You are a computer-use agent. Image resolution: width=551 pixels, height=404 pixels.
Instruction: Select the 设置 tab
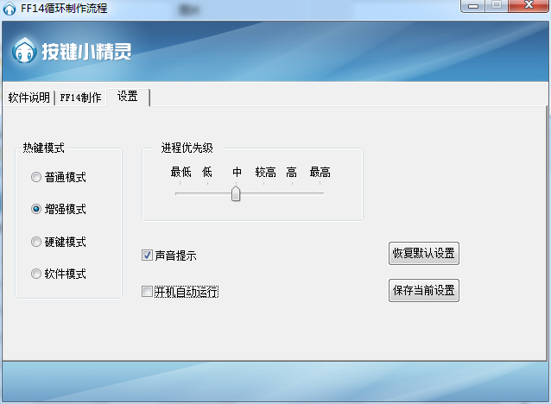click(128, 97)
